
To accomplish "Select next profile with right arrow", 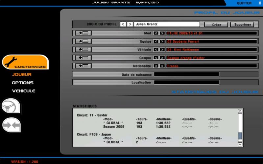I will [130, 24].
